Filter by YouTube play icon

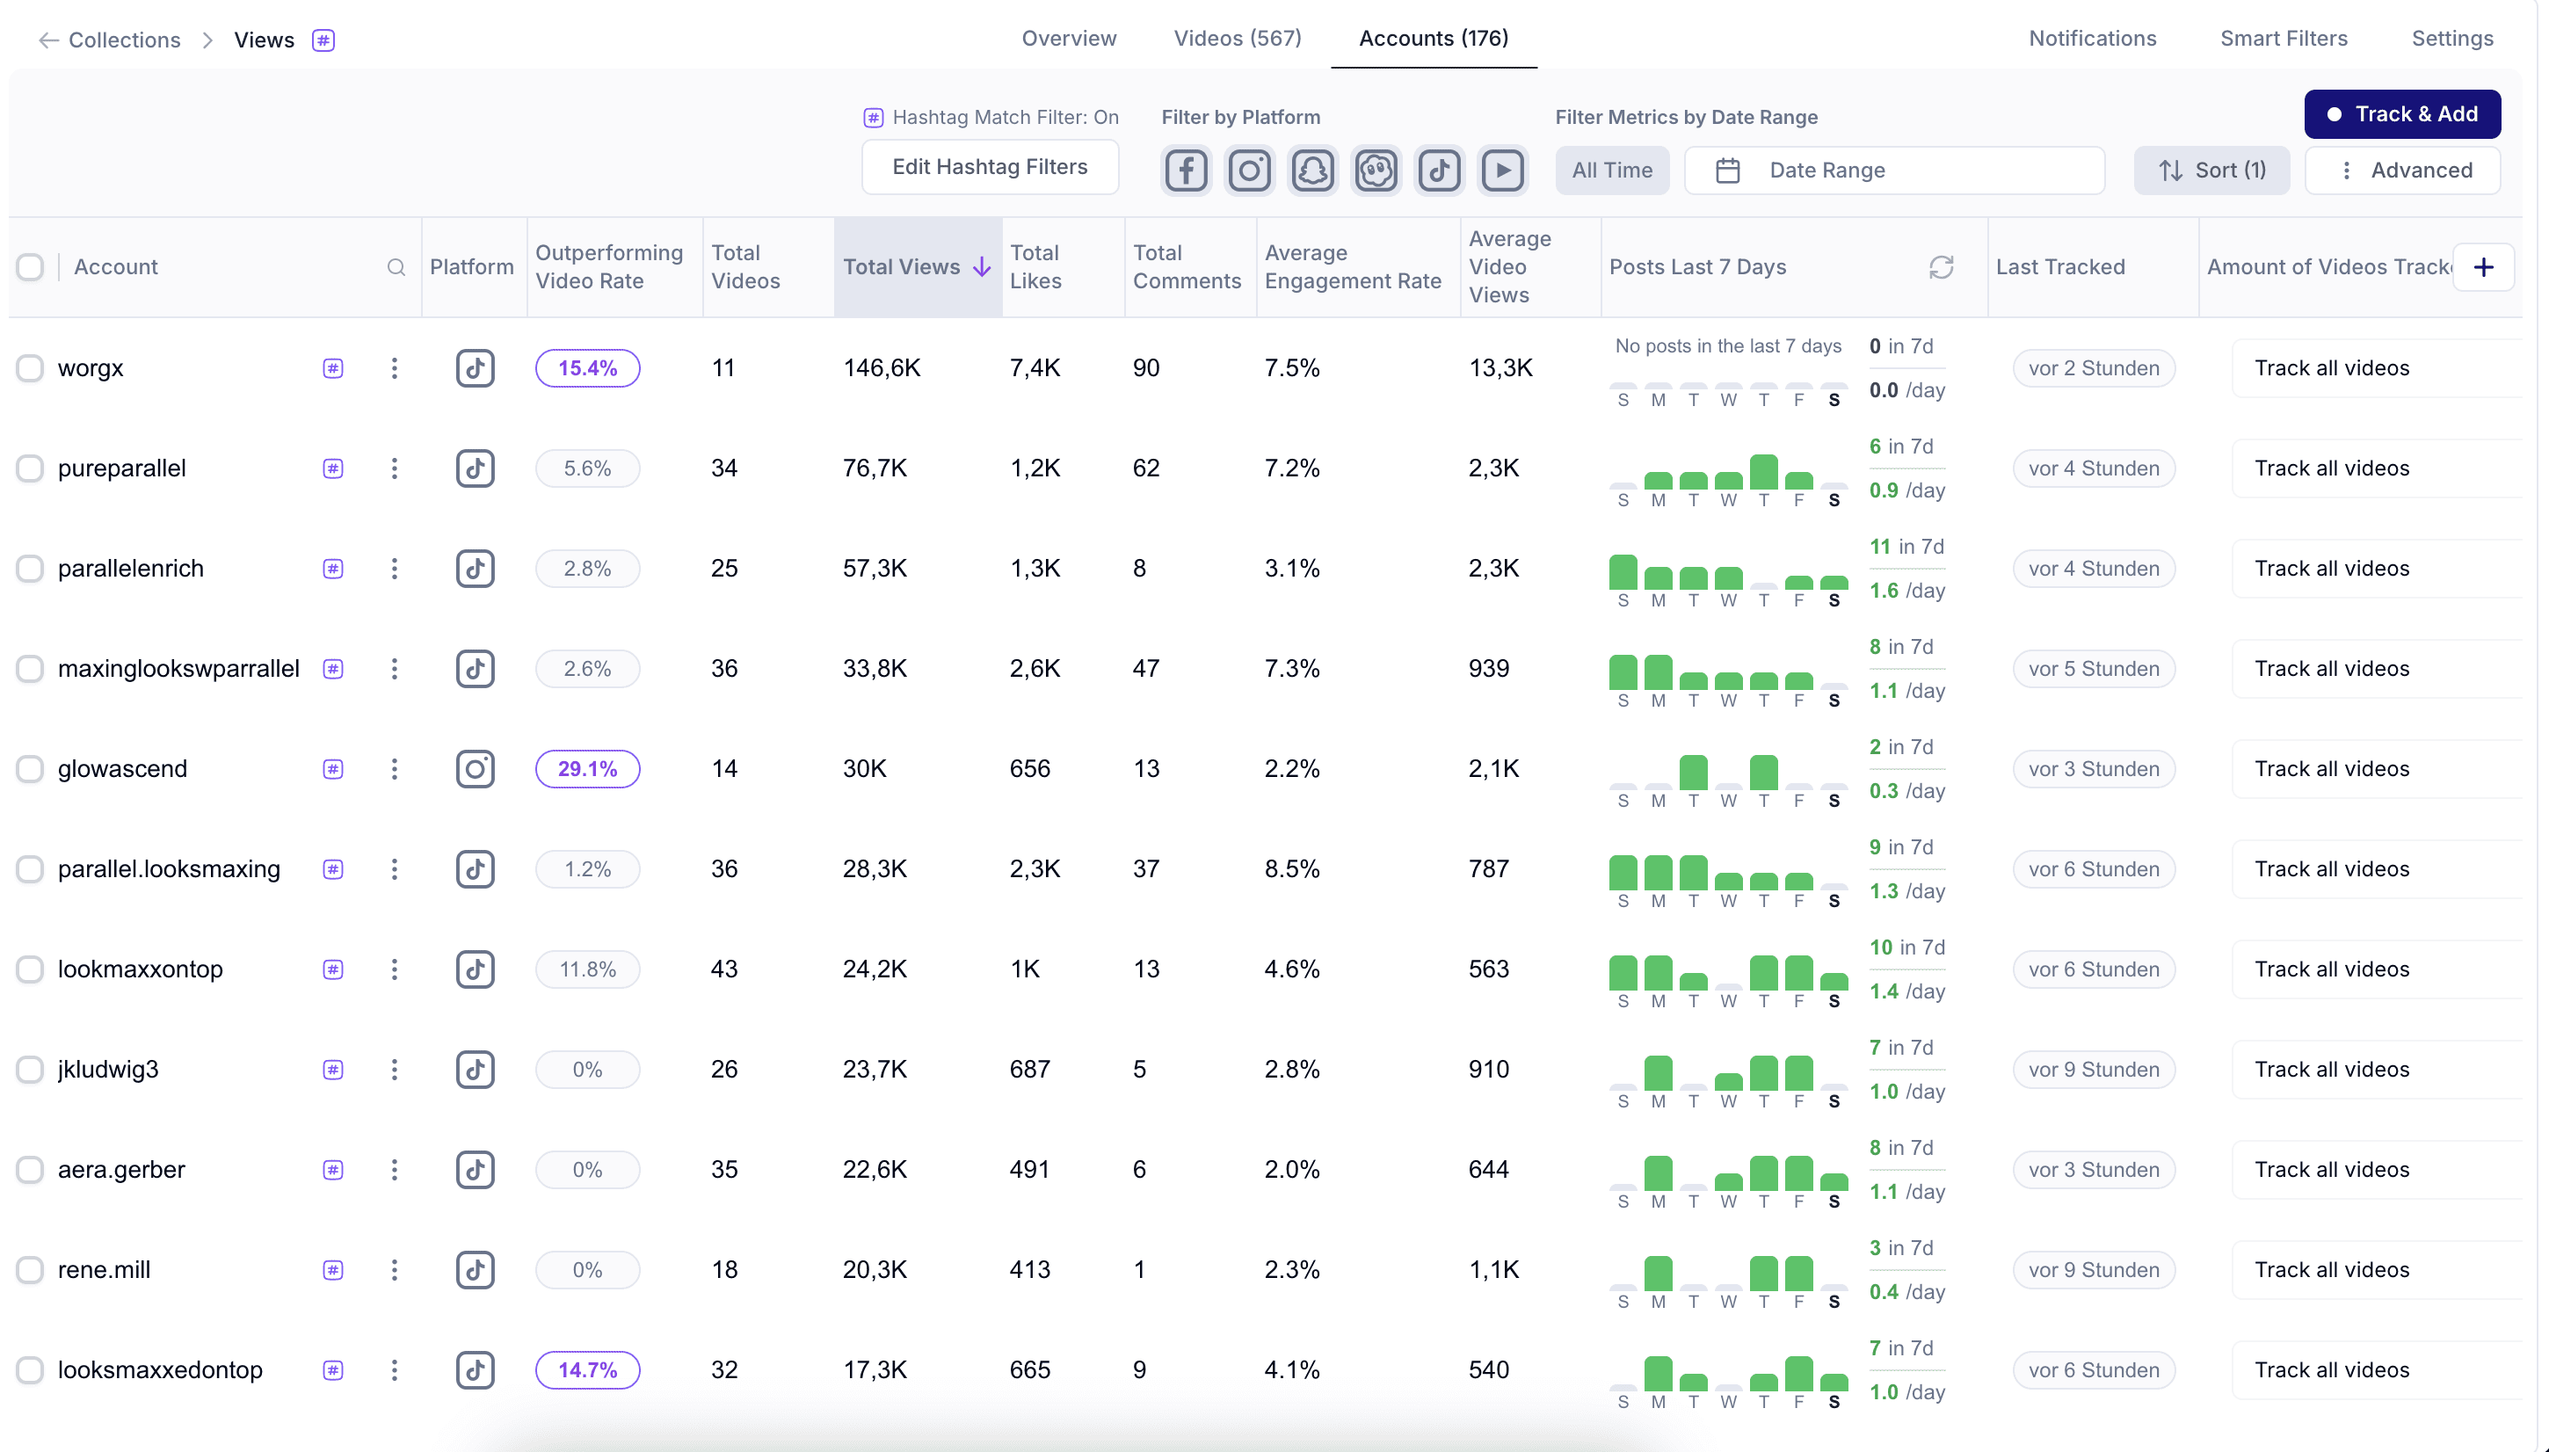1502,171
